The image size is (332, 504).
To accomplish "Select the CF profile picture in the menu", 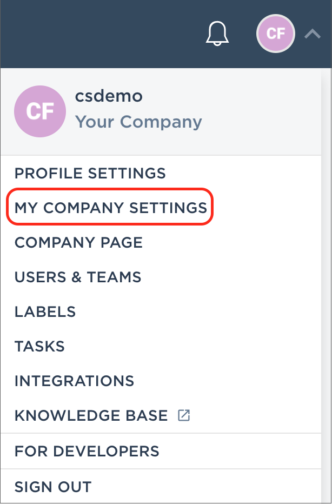I will click(40, 111).
